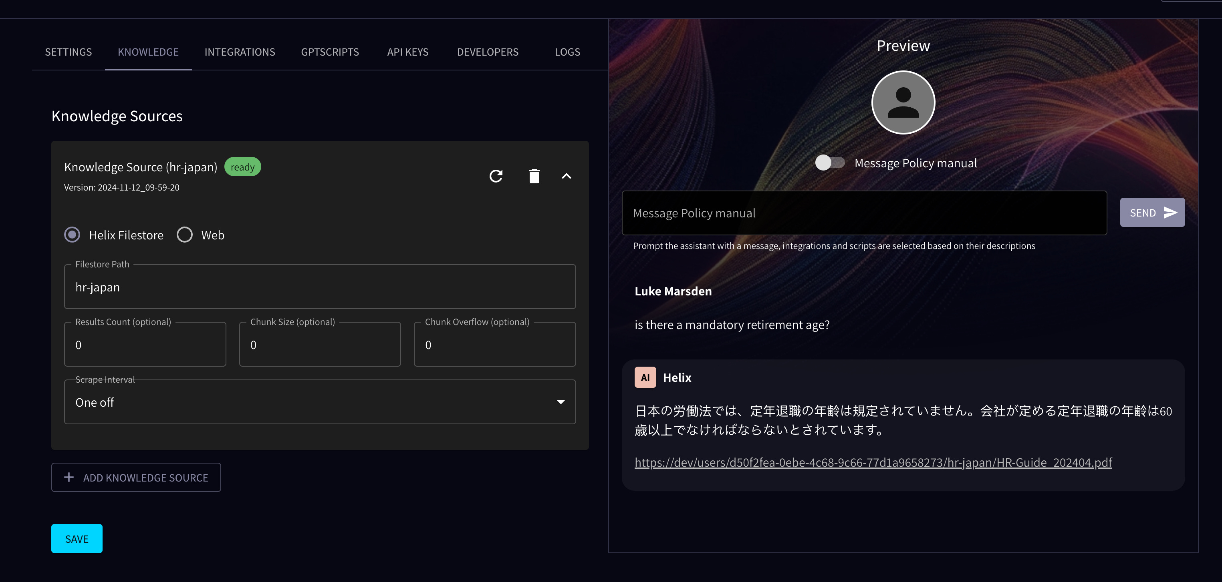Click the AI badge next to Helix
Screen dimensions: 1222x582
(645, 377)
